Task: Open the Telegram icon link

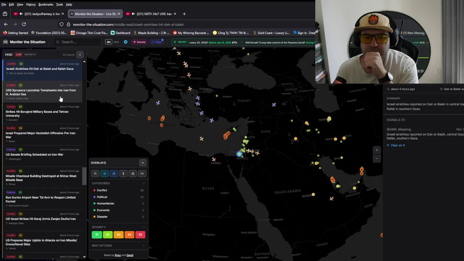Action: (125, 42)
